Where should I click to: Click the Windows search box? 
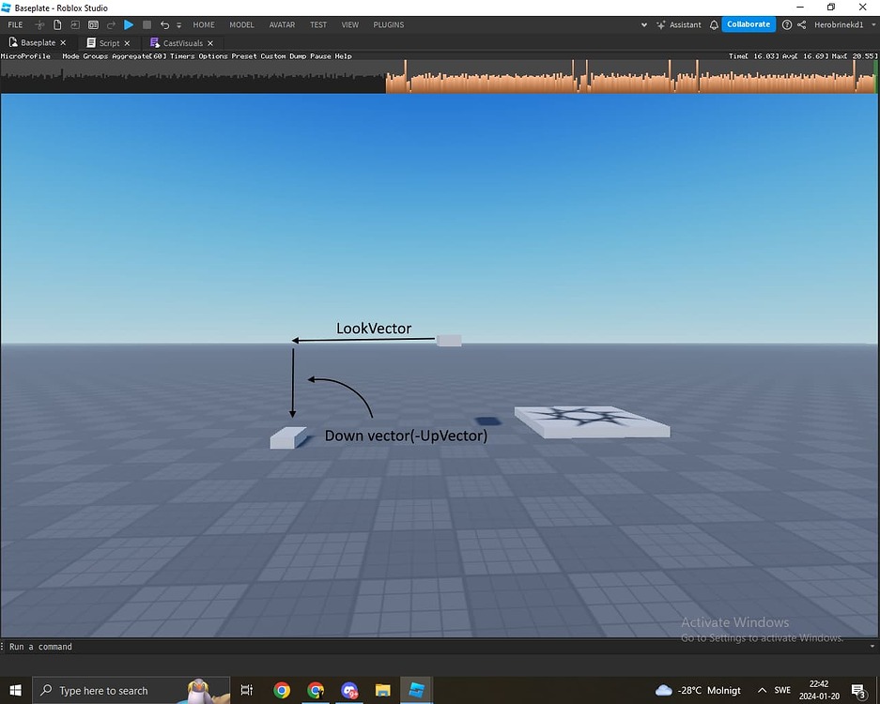131,691
